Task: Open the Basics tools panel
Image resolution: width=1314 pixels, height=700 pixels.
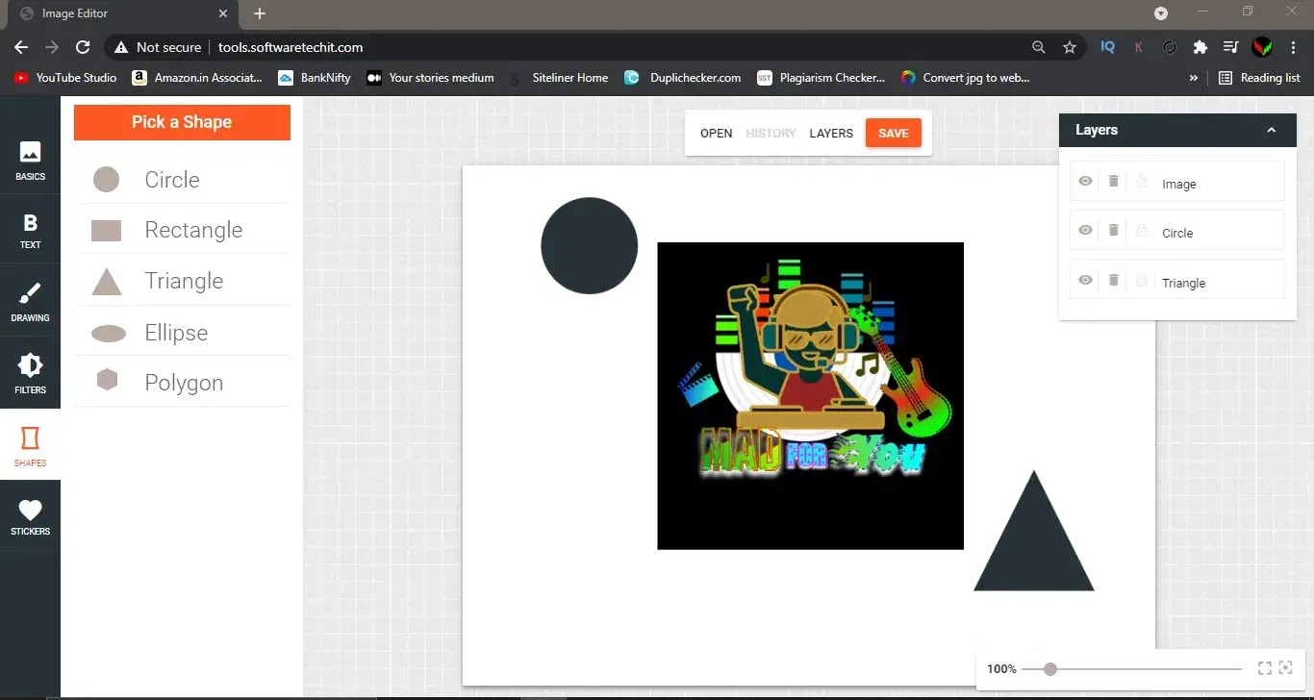Action: click(x=30, y=161)
